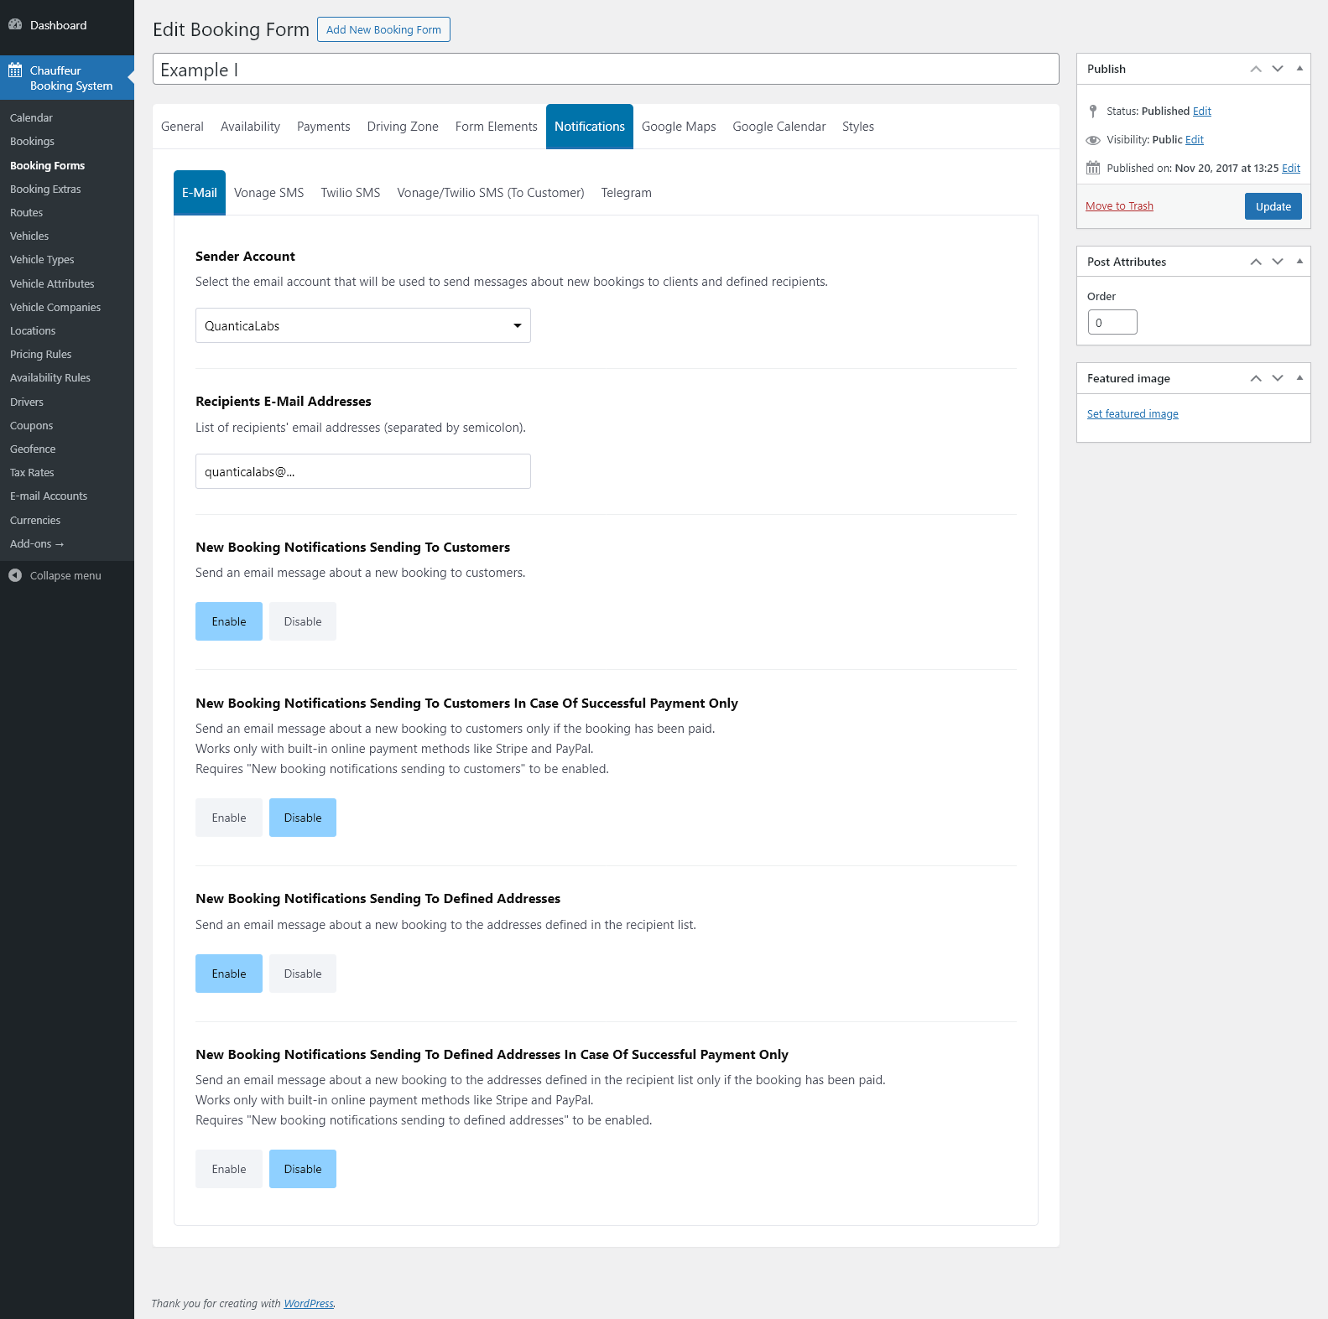Image resolution: width=1328 pixels, height=1319 pixels.
Task: Go to the Form Elements tab
Action: coord(497,127)
